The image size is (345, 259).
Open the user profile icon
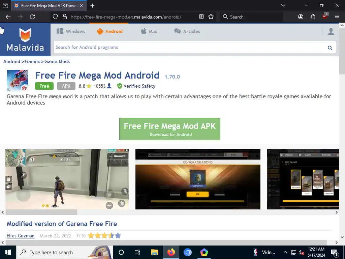(x=331, y=31)
